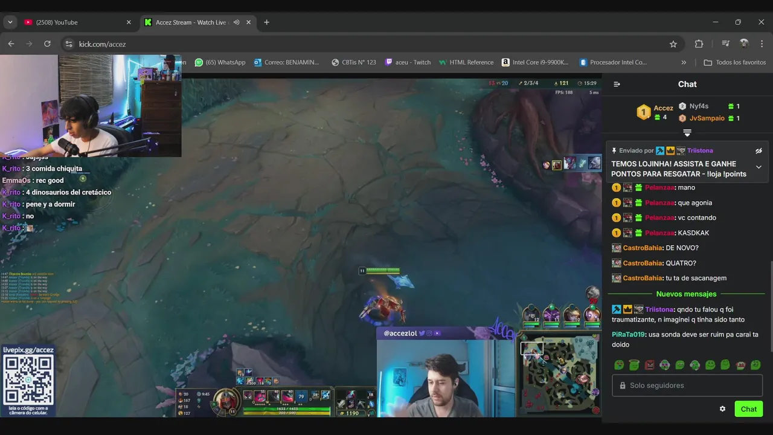Viewport: 773px width, 435px height.
Task: Pick the emote with purple headphones
Action: [664, 365]
